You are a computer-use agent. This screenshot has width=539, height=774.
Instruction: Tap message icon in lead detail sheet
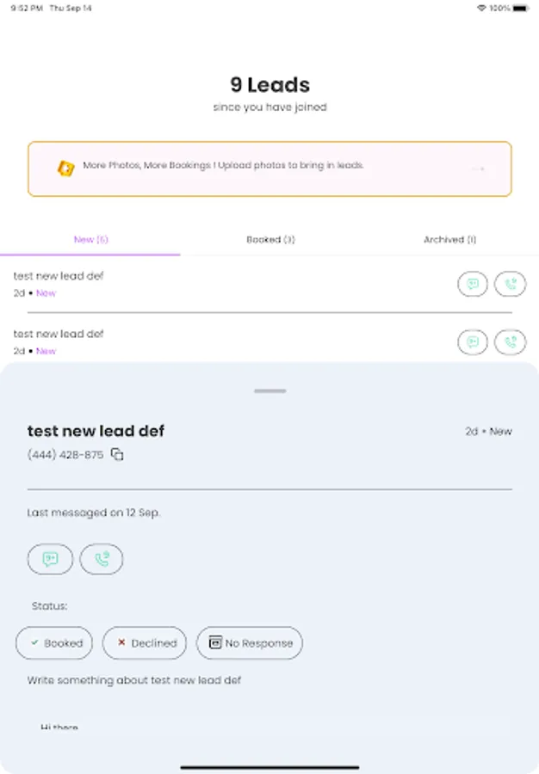(50, 560)
